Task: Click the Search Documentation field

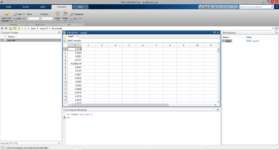Action: click(x=254, y=7)
